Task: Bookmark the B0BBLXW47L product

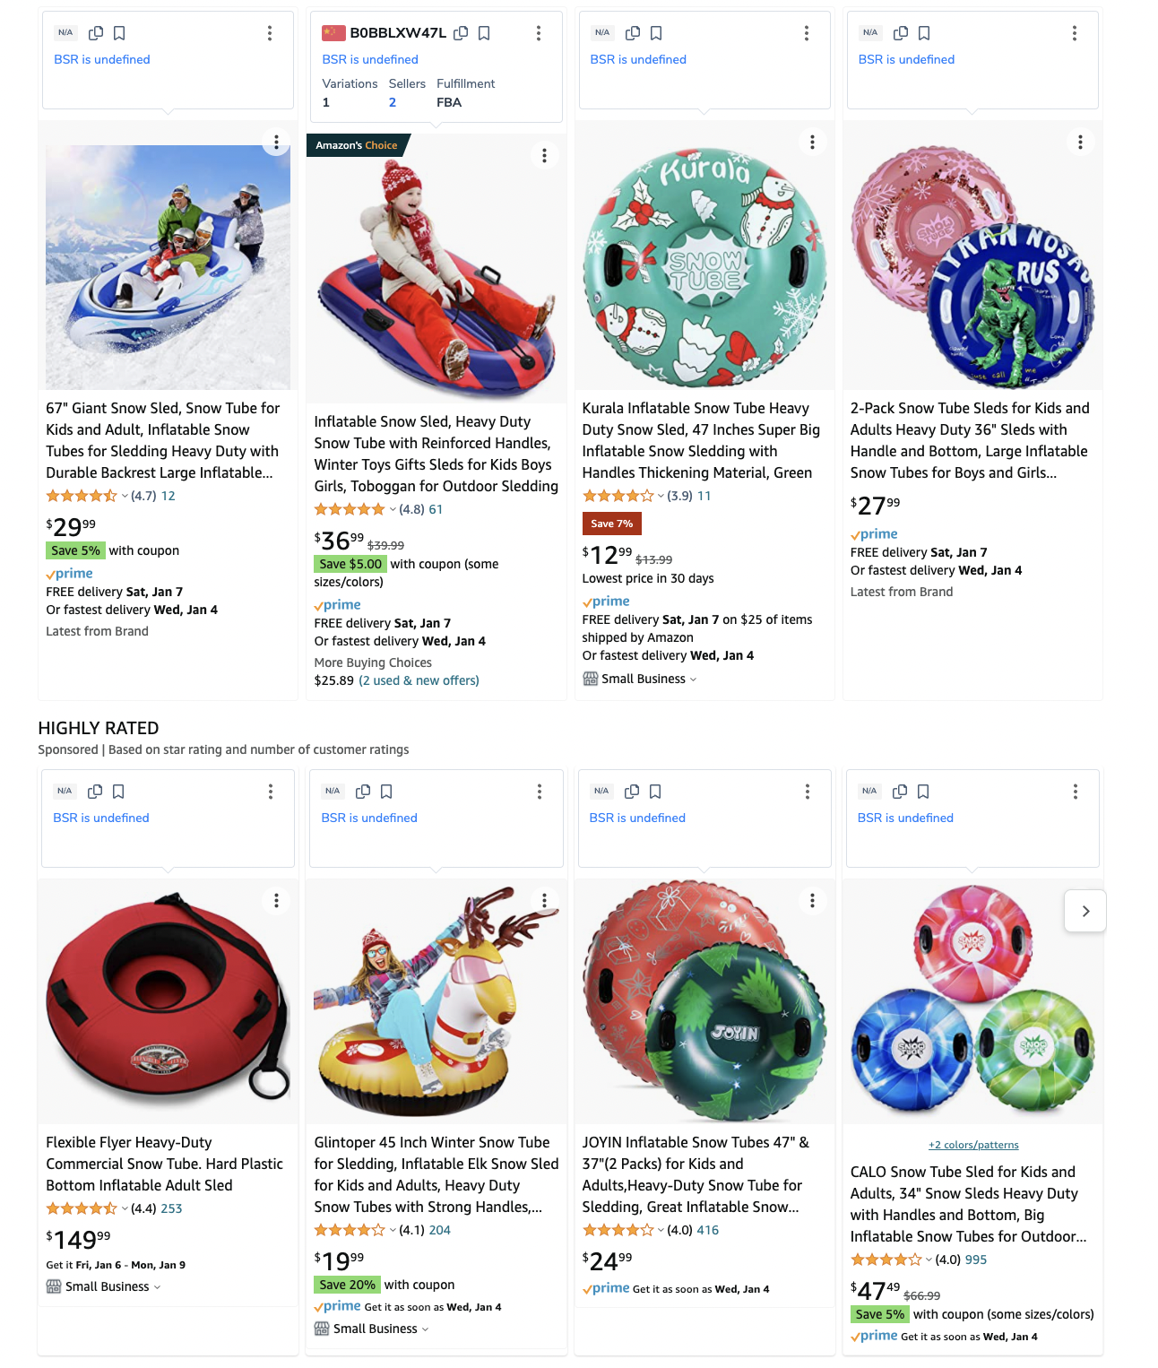Action: 484,33
